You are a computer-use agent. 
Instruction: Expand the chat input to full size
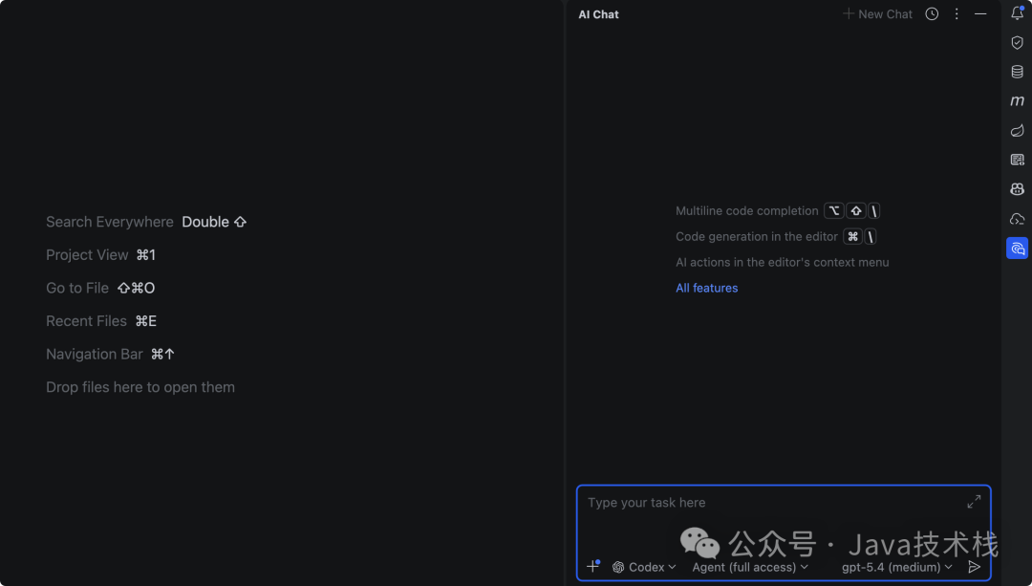[x=974, y=500]
